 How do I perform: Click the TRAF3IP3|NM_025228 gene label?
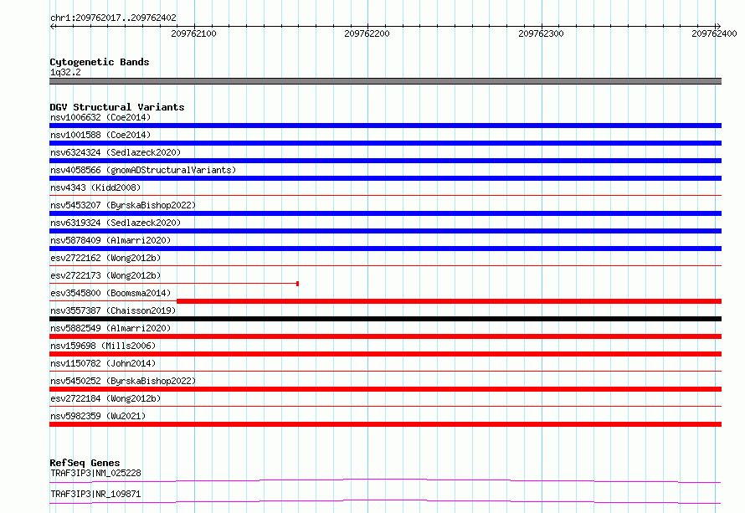coord(95,473)
